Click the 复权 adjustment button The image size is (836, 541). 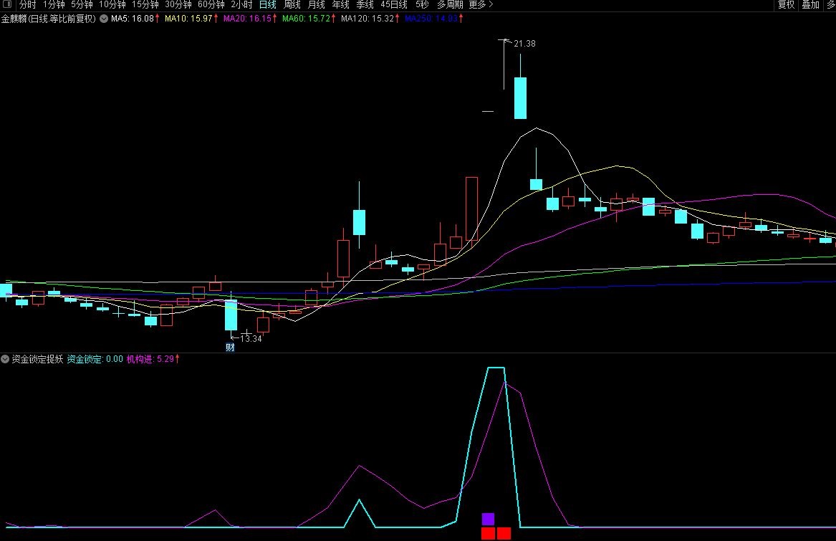pos(786,4)
